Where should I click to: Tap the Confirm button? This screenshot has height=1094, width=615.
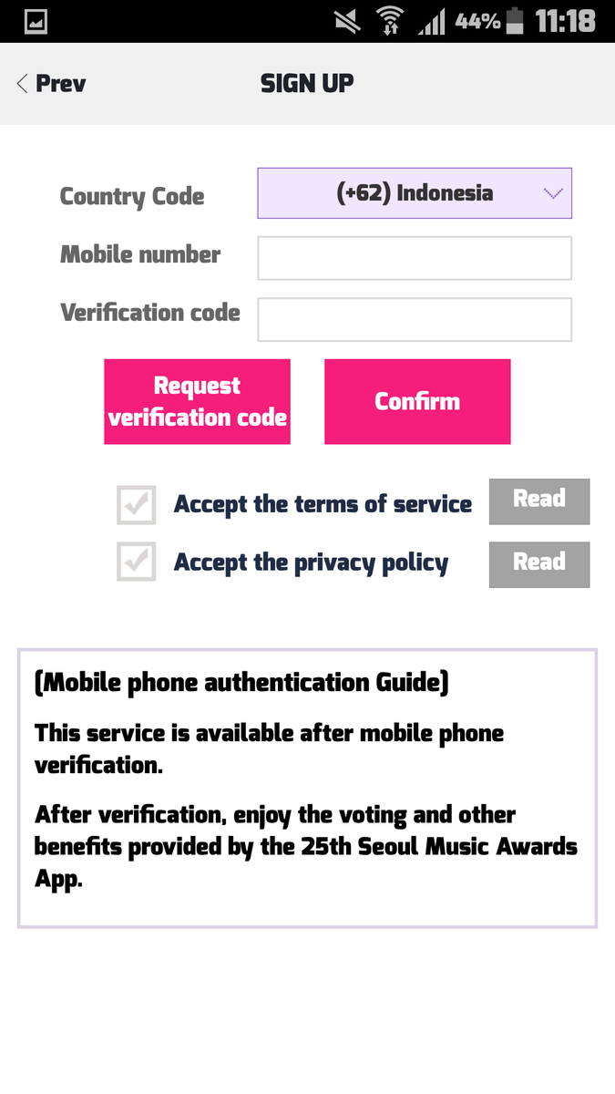tap(417, 402)
